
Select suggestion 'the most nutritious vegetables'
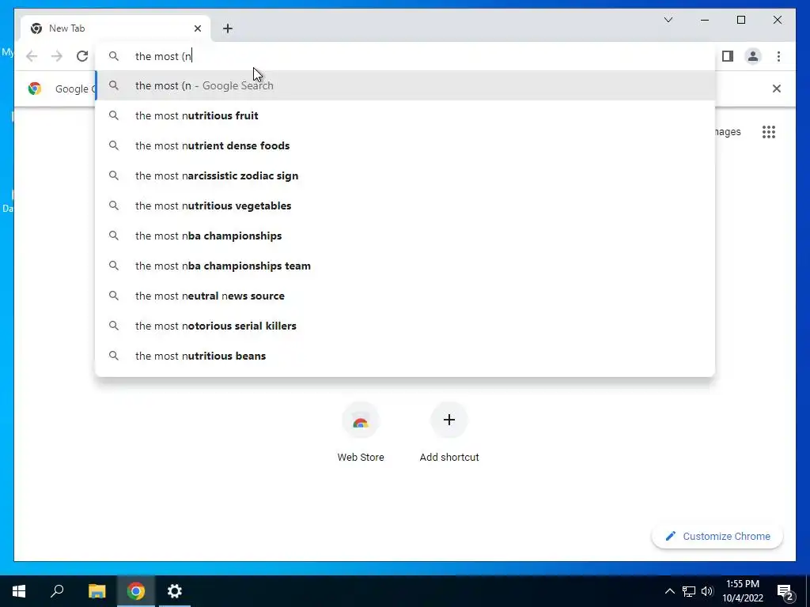click(x=406, y=205)
